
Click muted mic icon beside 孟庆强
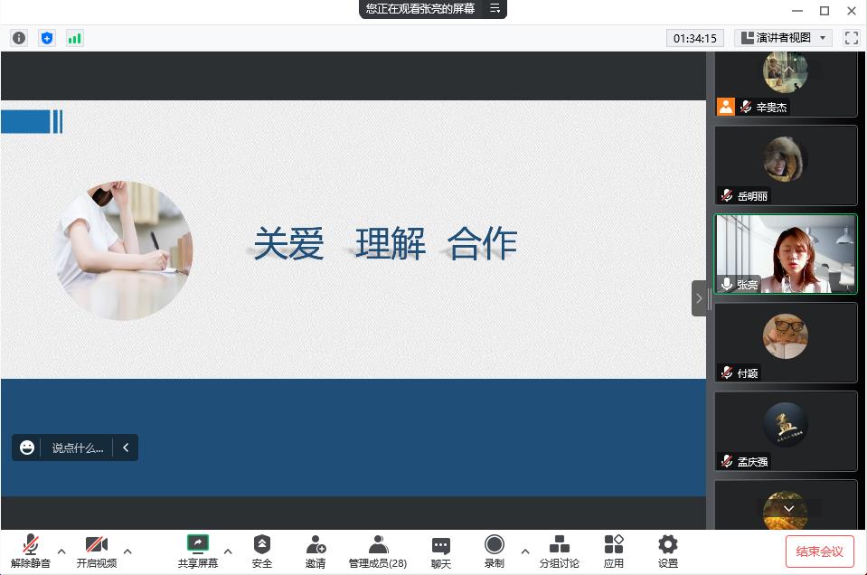(x=727, y=460)
